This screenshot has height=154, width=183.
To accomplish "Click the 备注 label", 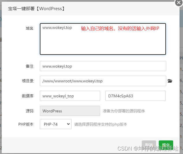I will tap(29, 66).
